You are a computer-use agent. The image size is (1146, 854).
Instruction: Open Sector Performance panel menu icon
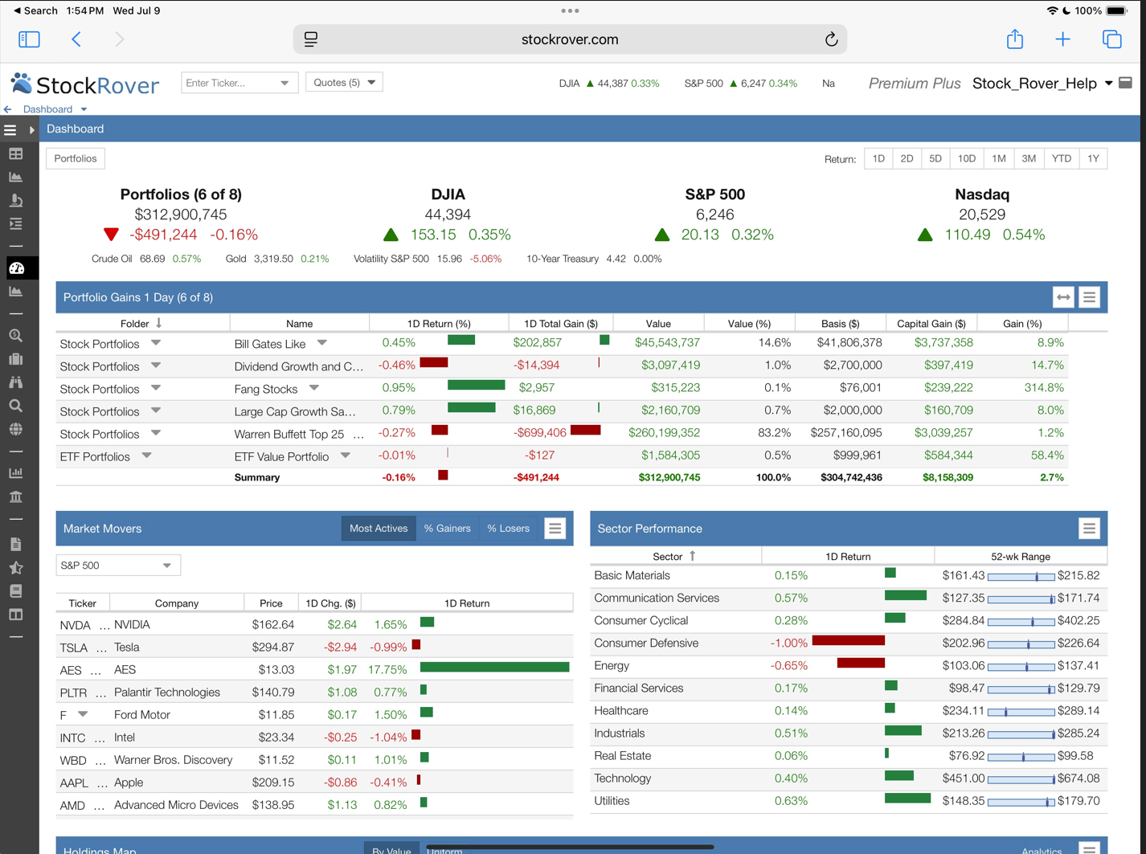[x=1089, y=529]
